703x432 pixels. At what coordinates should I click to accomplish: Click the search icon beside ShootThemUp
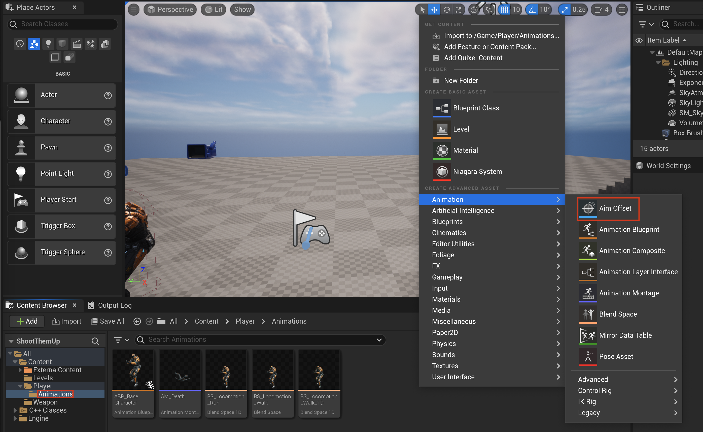(95, 341)
